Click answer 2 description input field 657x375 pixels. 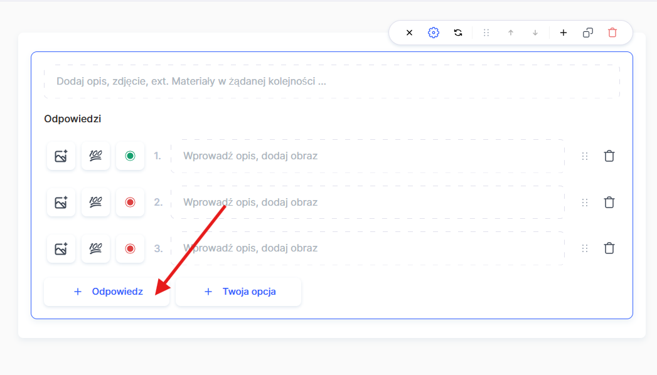367,203
